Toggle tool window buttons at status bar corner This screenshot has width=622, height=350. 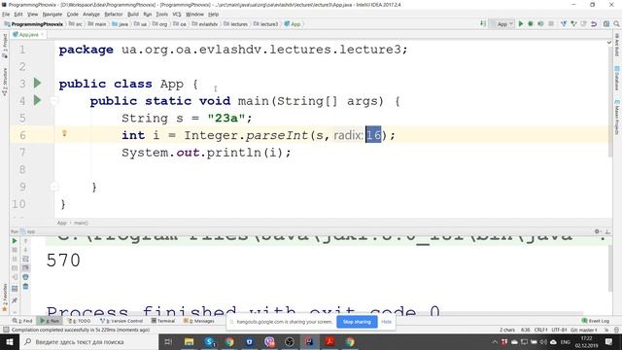tap(6, 330)
